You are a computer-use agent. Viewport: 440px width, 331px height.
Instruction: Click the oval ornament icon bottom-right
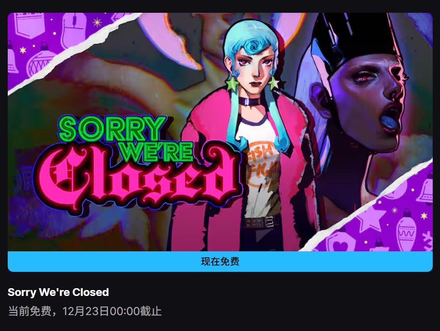pos(406,230)
